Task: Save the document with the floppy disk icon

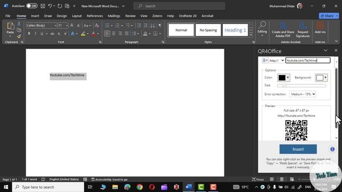Action: pos(43,6)
